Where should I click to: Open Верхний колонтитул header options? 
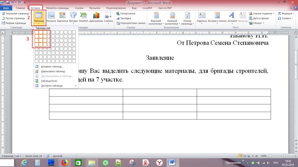pos(156,18)
